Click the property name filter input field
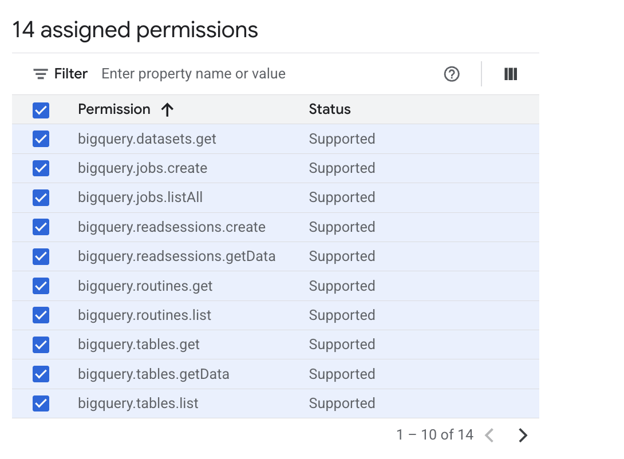 point(229,73)
